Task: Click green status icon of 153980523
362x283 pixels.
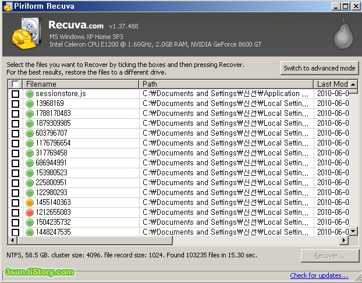Action: coord(30,173)
